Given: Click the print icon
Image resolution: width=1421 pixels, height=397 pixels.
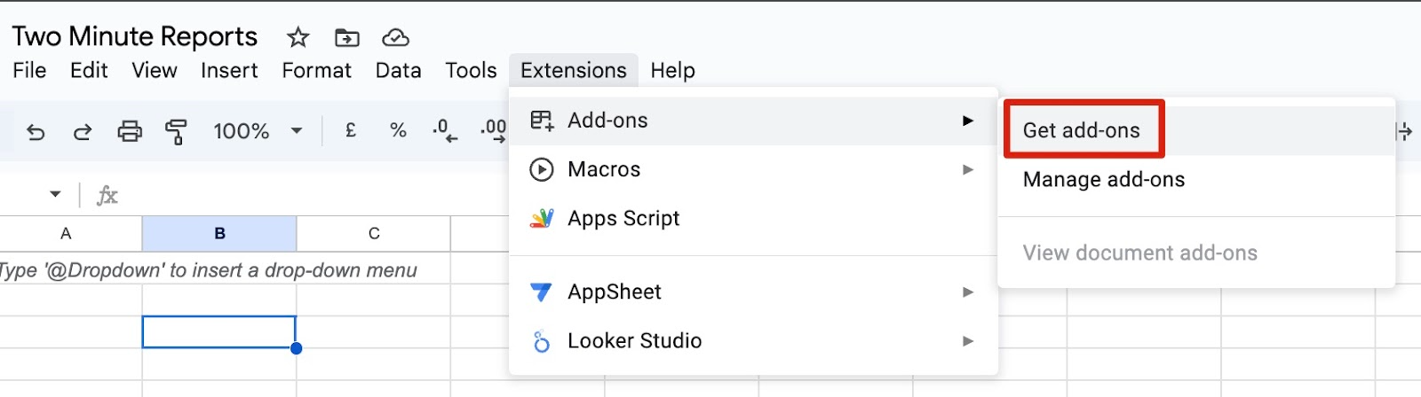Looking at the screenshot, I should click(x=130, y=132).
